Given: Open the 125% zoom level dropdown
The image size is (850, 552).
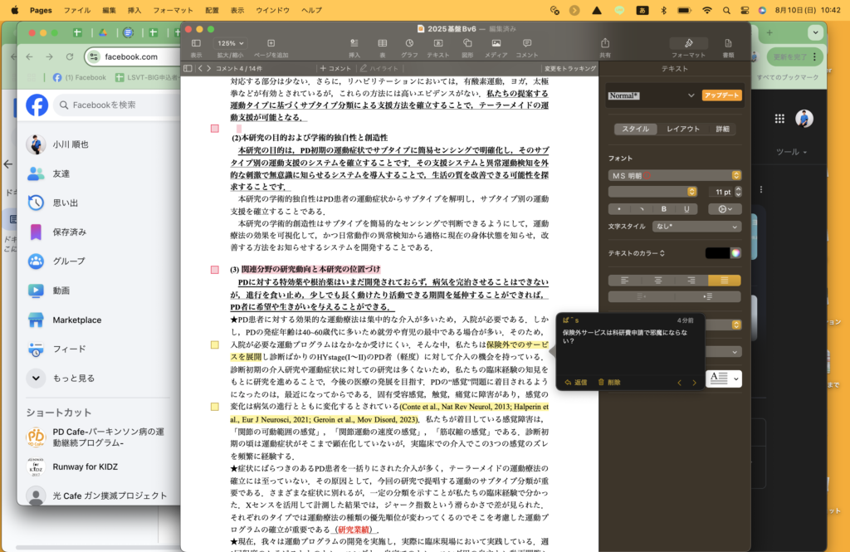Looking at the screenshot, I should pyautogui.click(x=229, y=43).
